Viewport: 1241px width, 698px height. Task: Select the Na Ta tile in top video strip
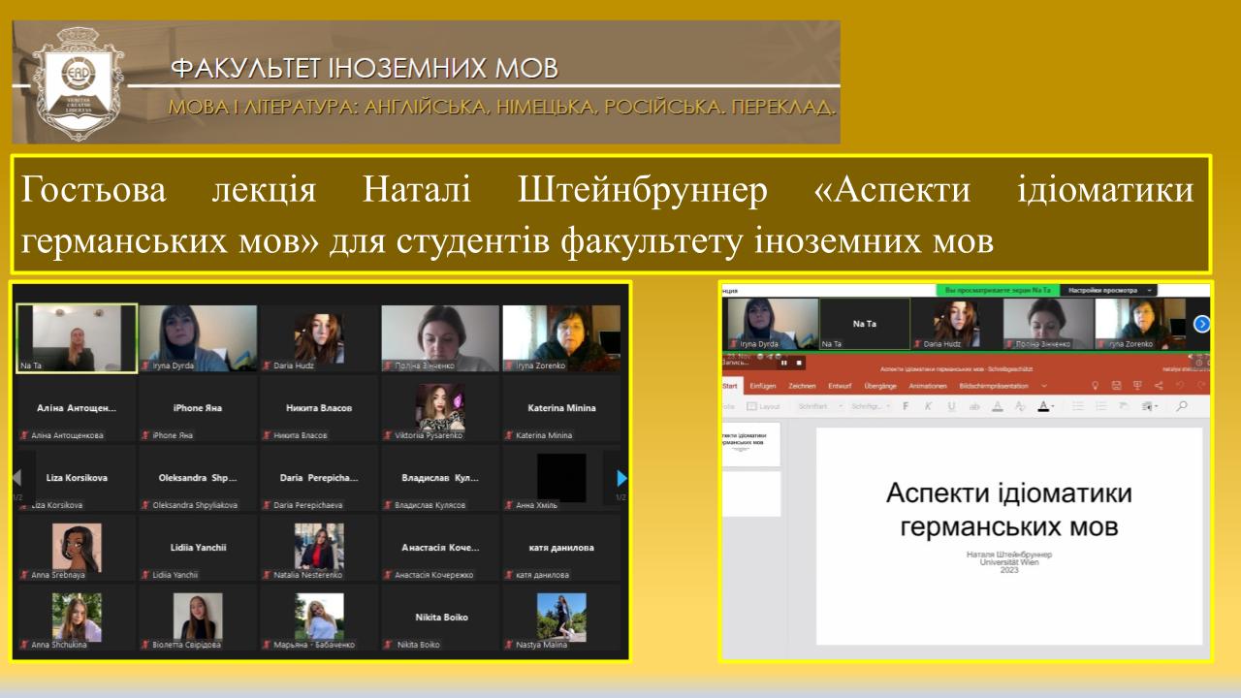click(x=865, y=324)
